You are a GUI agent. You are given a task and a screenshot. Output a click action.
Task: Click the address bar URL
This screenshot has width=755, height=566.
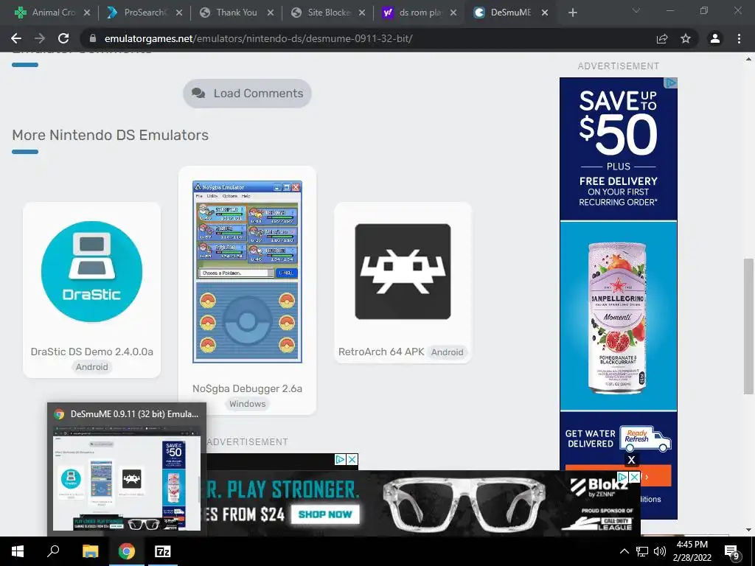click(258, 38)
